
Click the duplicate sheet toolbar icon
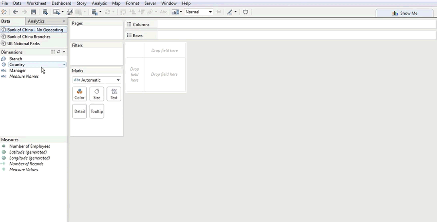[x=70, y=12]
